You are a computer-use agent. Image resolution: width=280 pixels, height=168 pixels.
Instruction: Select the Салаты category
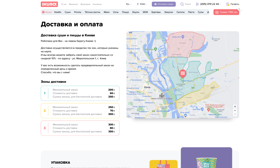tap(180, 12)
